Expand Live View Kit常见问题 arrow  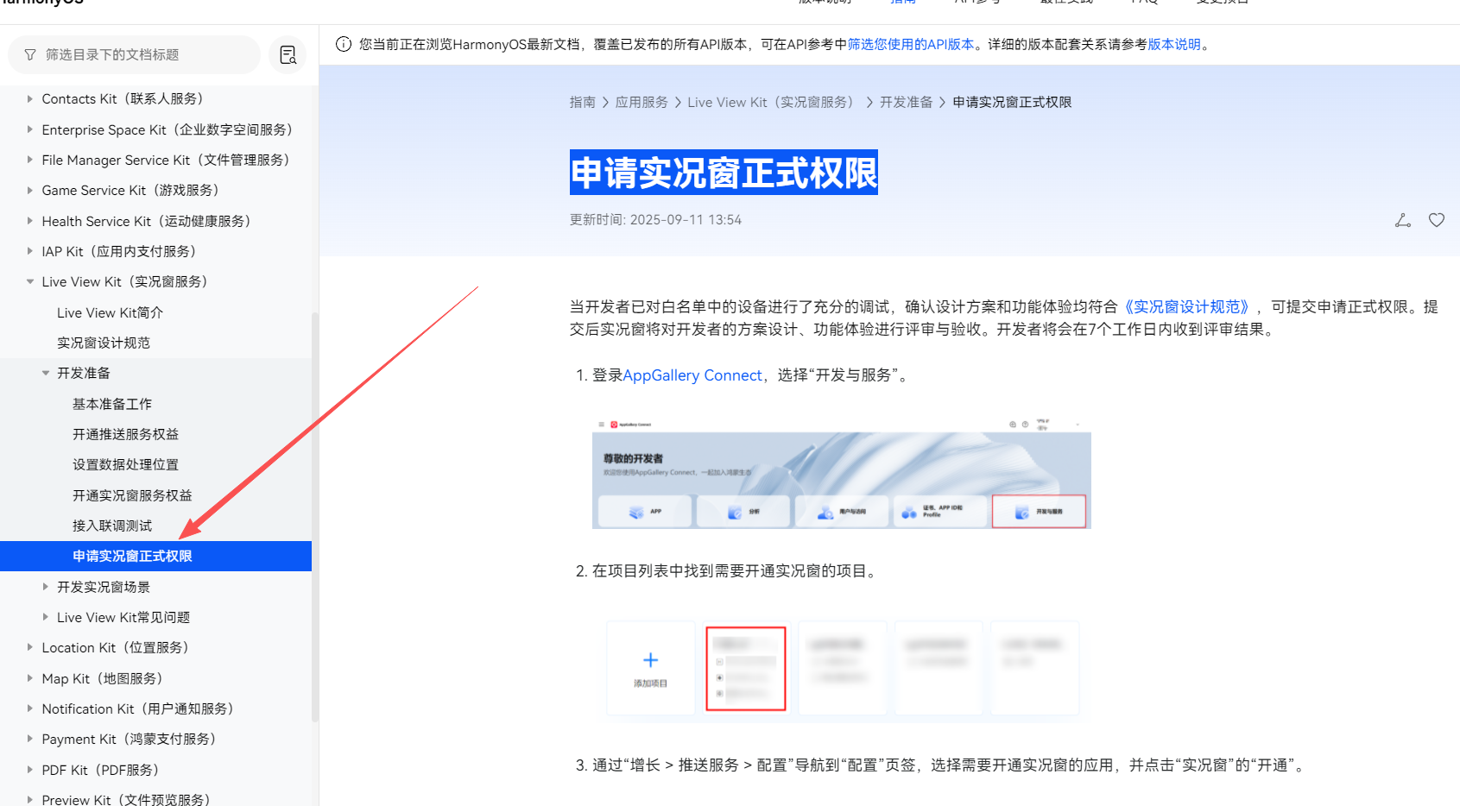point(46,617)
